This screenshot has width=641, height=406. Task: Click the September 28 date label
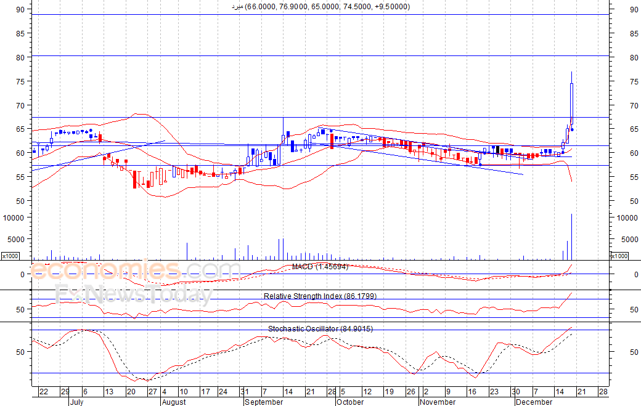[332, 392]
